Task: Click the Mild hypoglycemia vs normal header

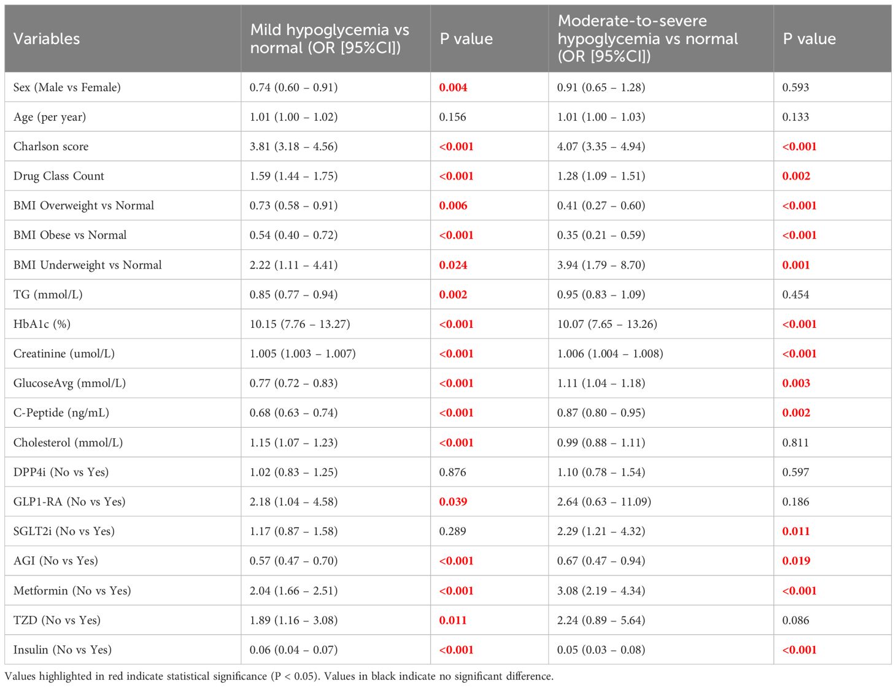Action: (329, 39)
